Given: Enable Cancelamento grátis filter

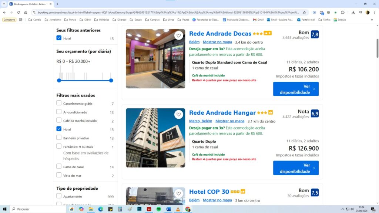Looking at the screenshot, I should coord(59,103).
